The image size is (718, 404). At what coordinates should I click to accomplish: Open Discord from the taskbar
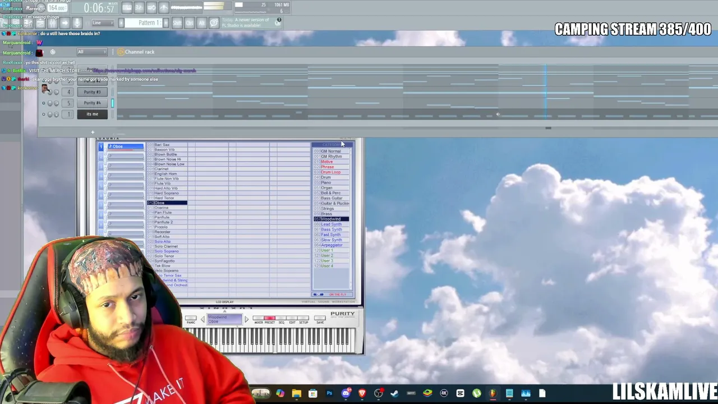(346, 393)
